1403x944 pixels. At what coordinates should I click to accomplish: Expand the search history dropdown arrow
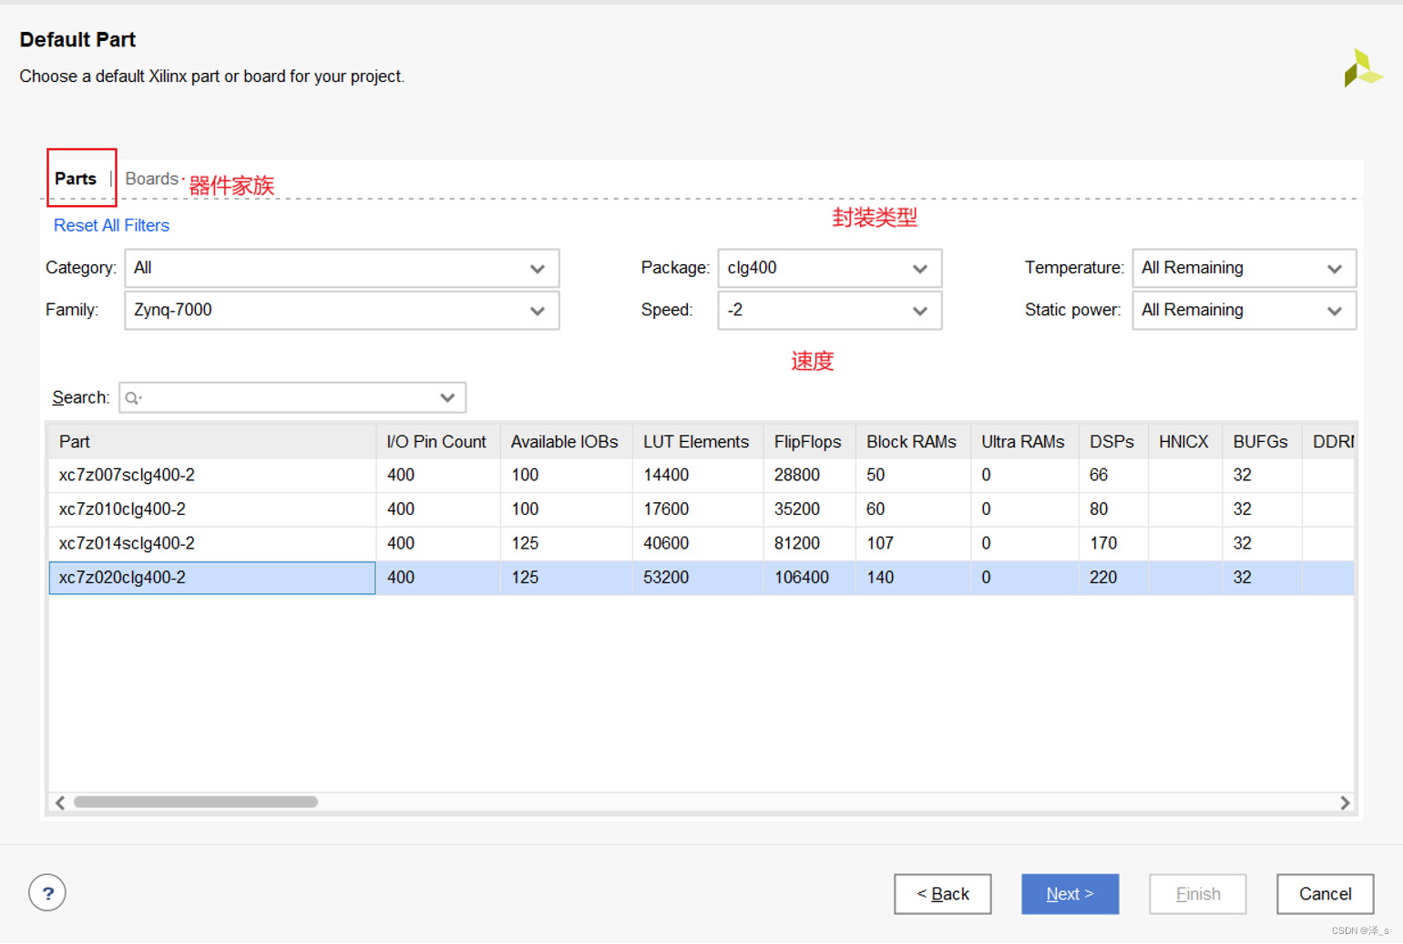(447, 397)
